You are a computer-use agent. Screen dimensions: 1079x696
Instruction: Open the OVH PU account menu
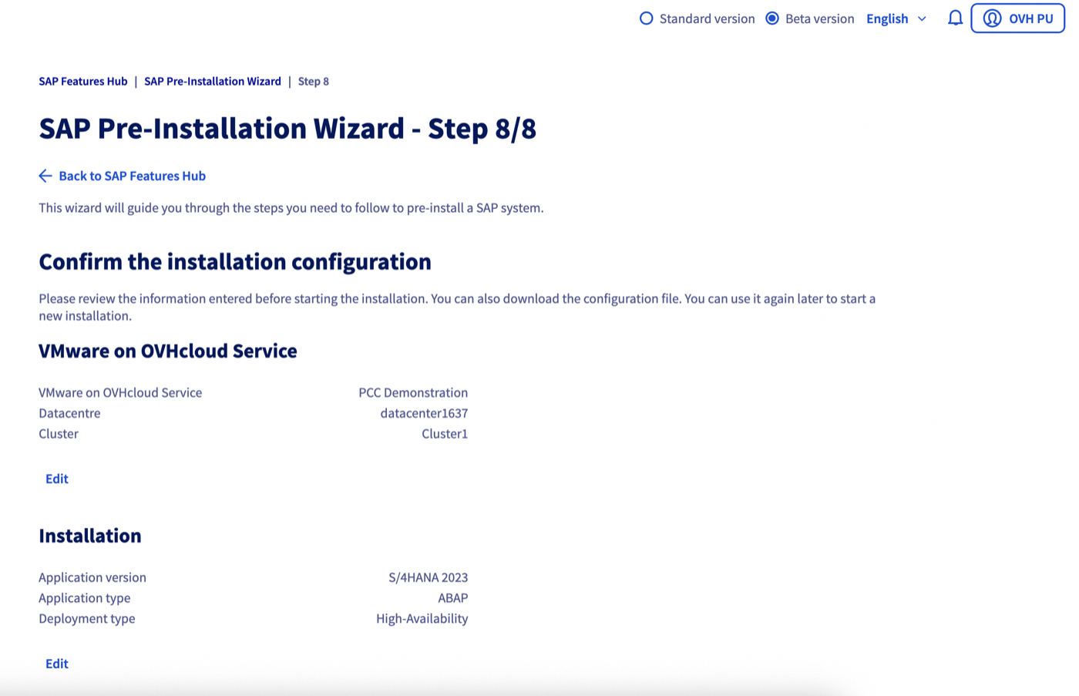(x=1017, y=18)
